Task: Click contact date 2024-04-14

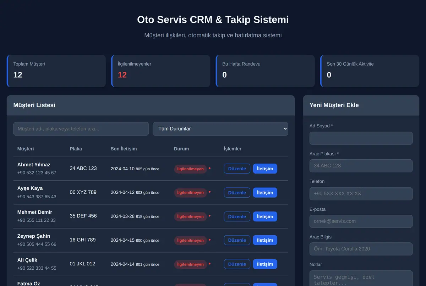Action: coord(122,264)
